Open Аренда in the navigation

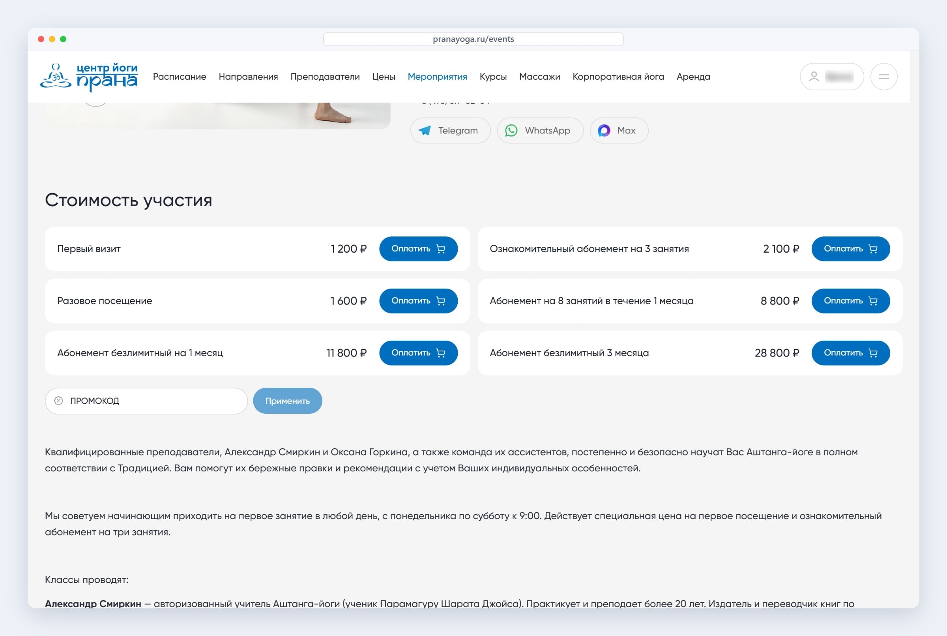(693, 77)
